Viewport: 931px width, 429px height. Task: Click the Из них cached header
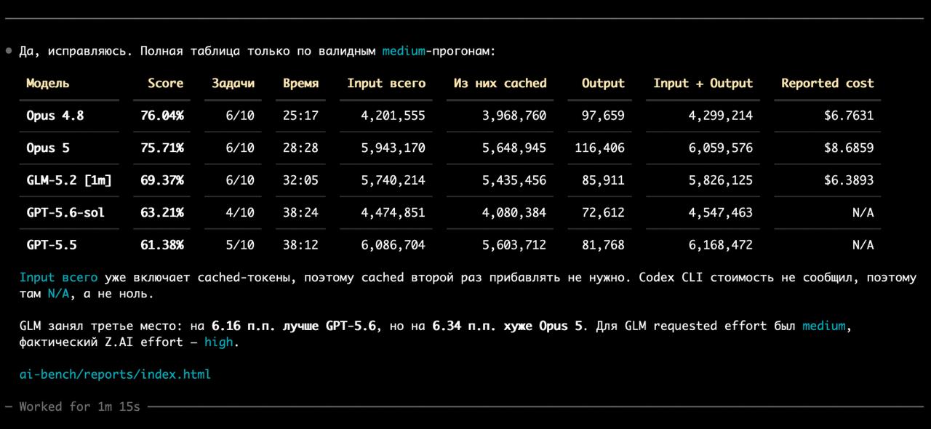pyautogui.click(x=500, y=83)
